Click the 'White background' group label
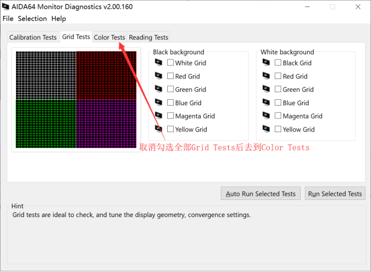Viewport: 371px width, 272px height. tap(287, 52)
